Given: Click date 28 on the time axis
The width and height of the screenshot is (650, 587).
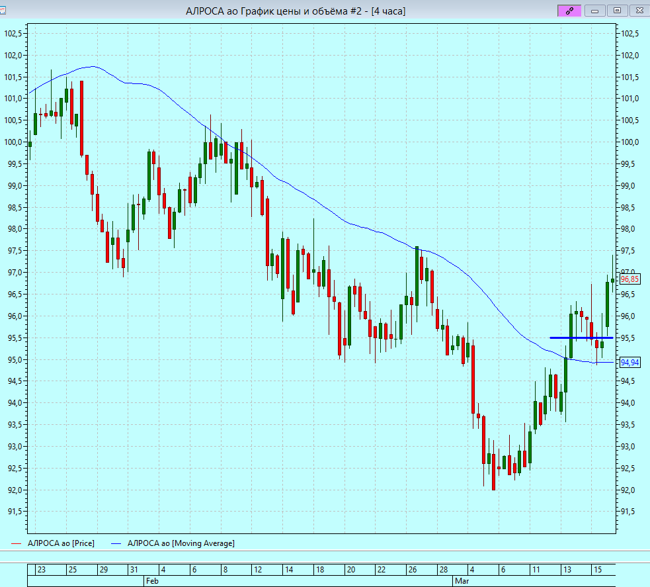Looking at the screenshot, I should 444,570.
